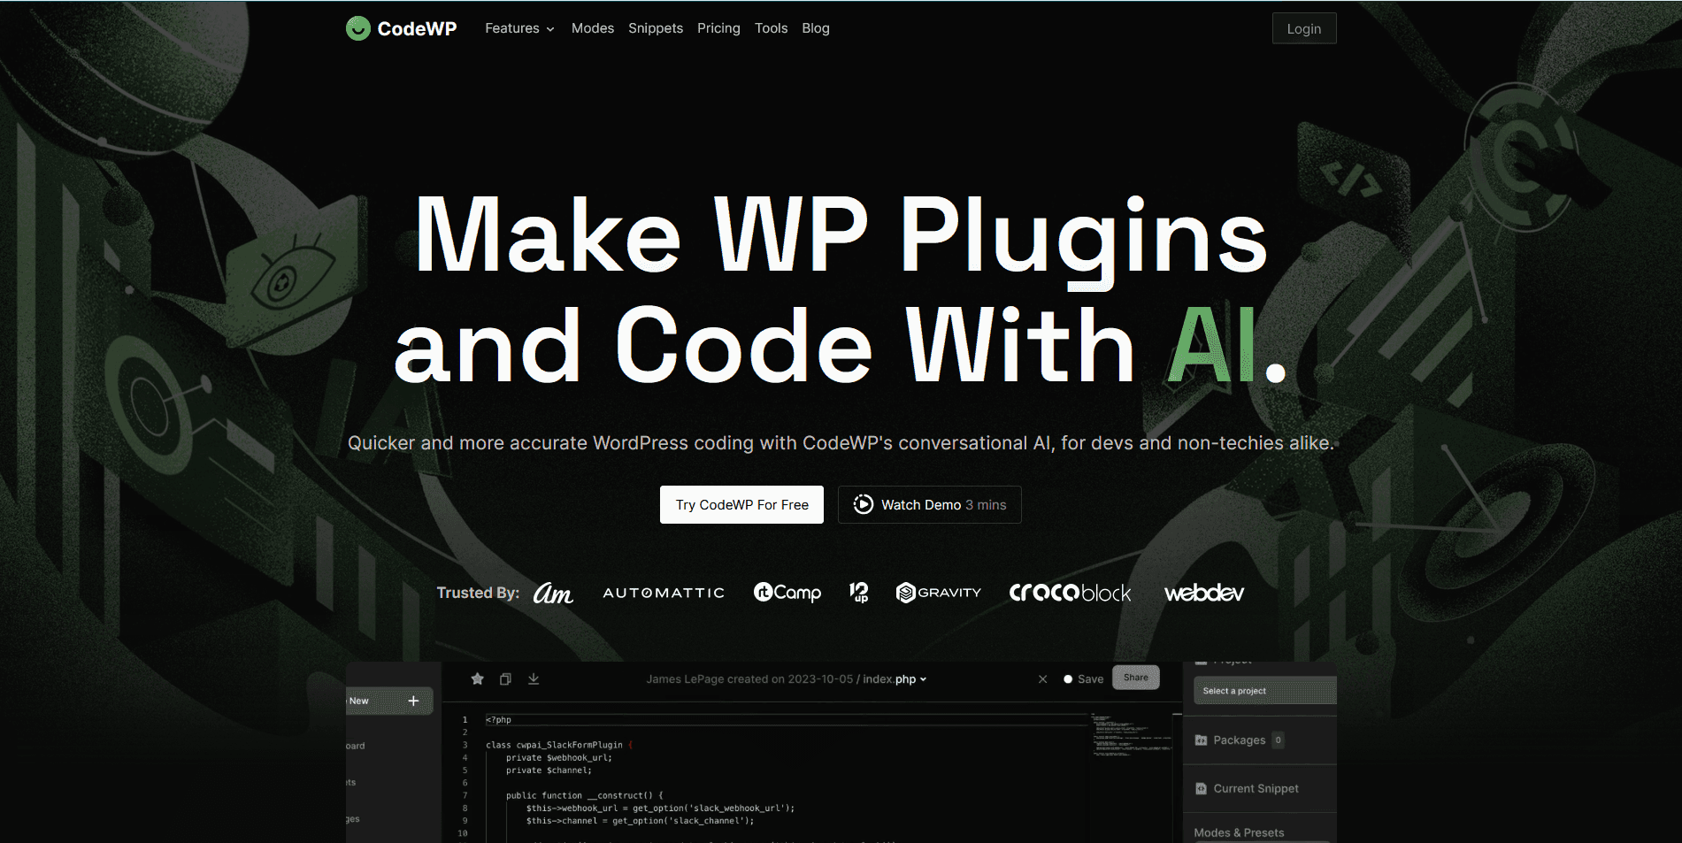Click the Watch Demo button

929,504
